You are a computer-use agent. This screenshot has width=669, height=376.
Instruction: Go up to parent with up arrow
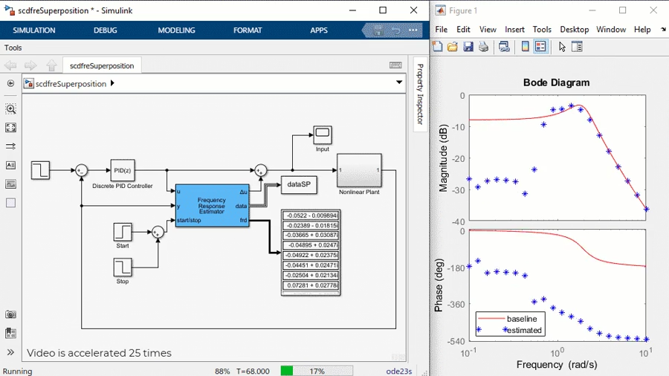tap(51, 65)
